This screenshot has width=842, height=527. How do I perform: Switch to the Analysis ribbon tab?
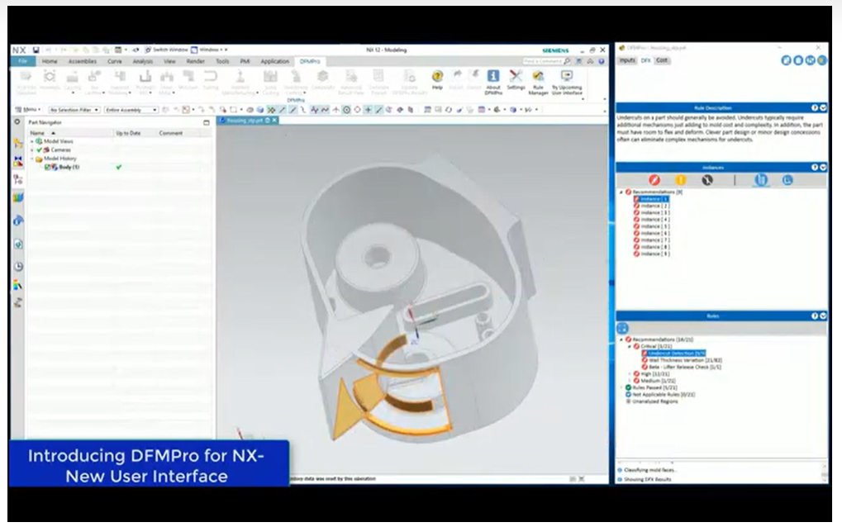point(143,61)
